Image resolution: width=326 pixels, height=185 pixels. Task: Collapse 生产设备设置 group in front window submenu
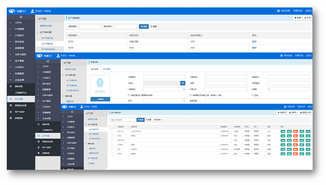click(x=86, y=124)
